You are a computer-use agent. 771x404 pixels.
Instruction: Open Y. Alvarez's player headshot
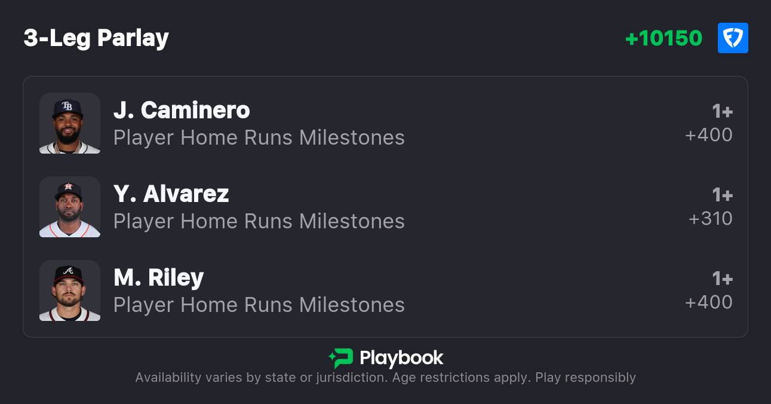(70, 207)
